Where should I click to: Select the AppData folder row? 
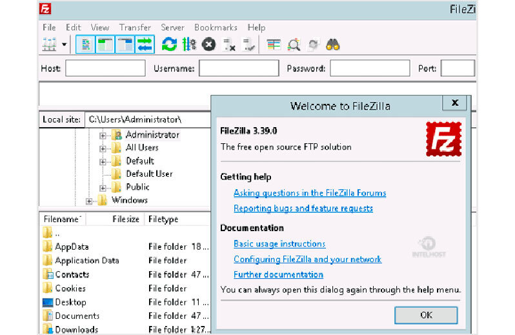click(125, 247)
